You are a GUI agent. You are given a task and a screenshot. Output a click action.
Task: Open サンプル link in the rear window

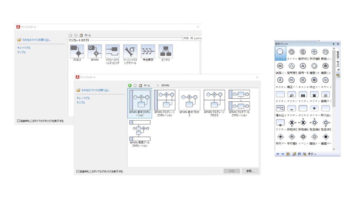pos(21,52)
